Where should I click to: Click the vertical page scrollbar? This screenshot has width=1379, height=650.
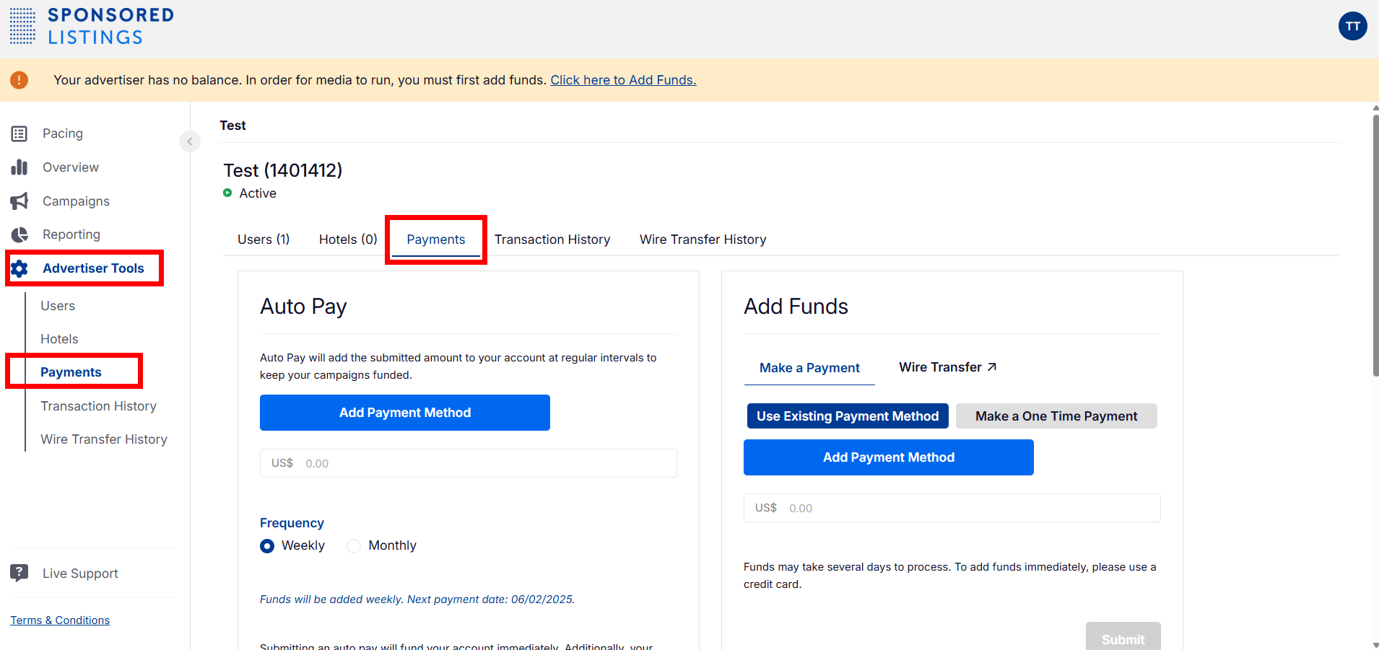[1375, 245]
